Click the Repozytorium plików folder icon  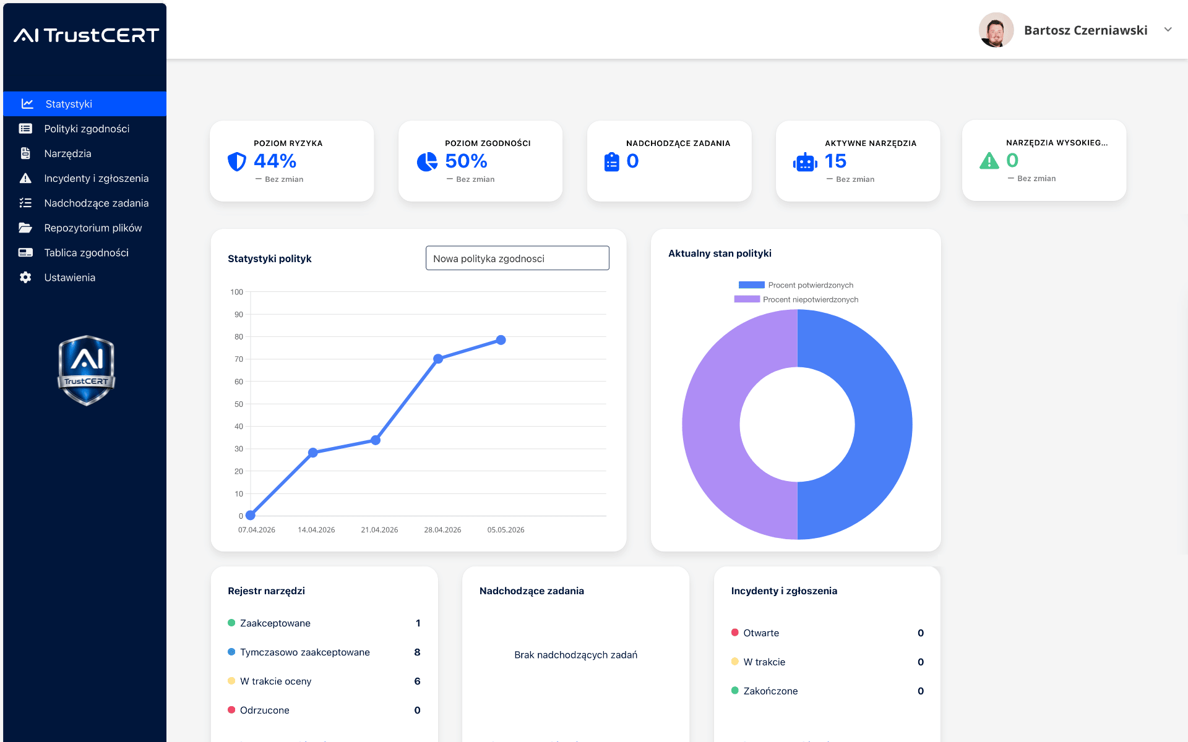25,228
